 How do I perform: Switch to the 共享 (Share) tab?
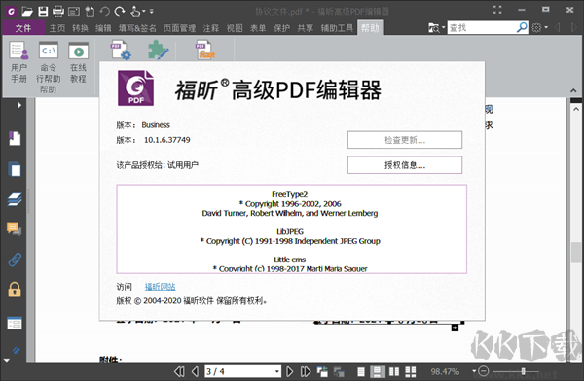click(x=305, y=28)
